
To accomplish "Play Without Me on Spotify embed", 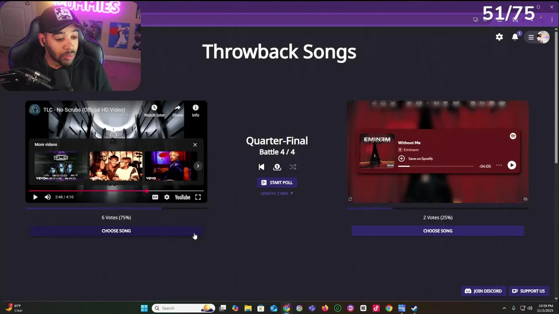I will (512, 165).
